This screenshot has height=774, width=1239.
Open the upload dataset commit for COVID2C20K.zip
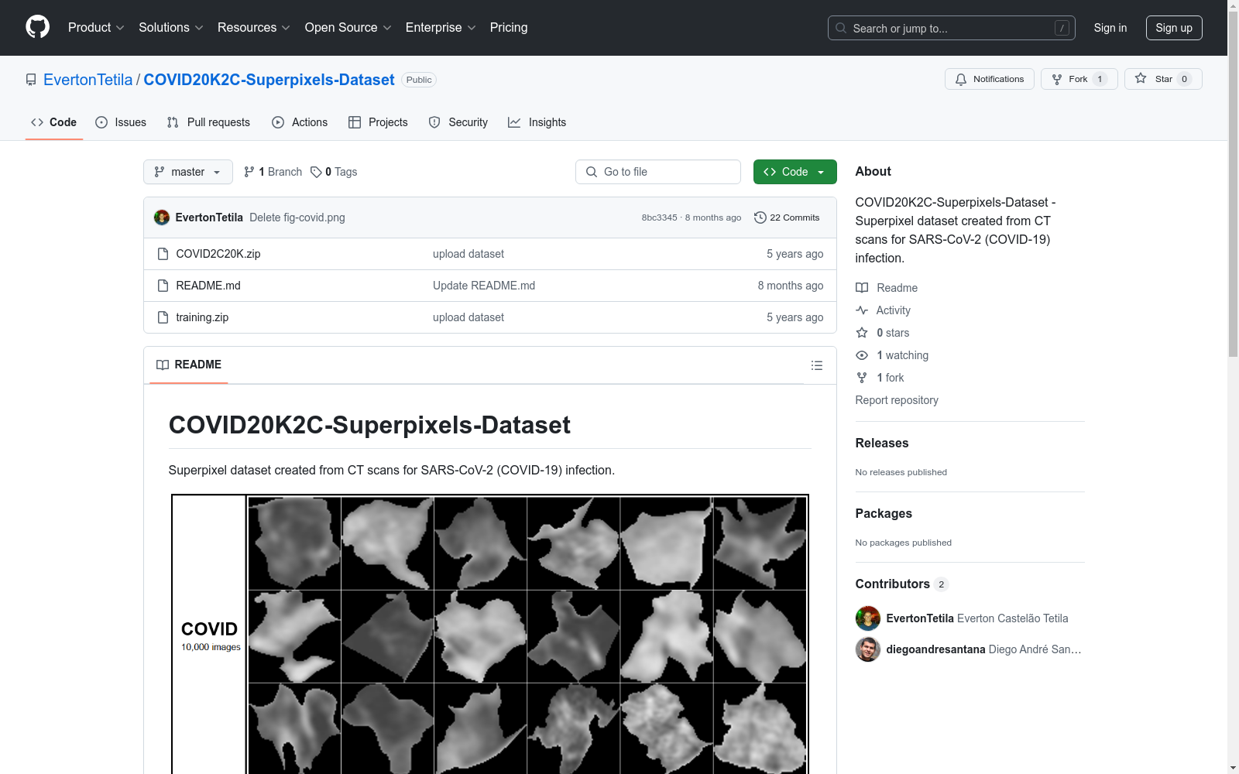(468, 254)
